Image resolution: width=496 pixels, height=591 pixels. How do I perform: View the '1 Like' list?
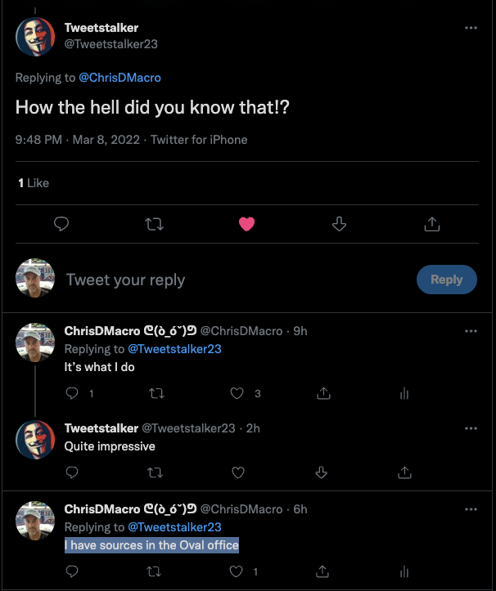pyautogui.click(x=34, y=183)
